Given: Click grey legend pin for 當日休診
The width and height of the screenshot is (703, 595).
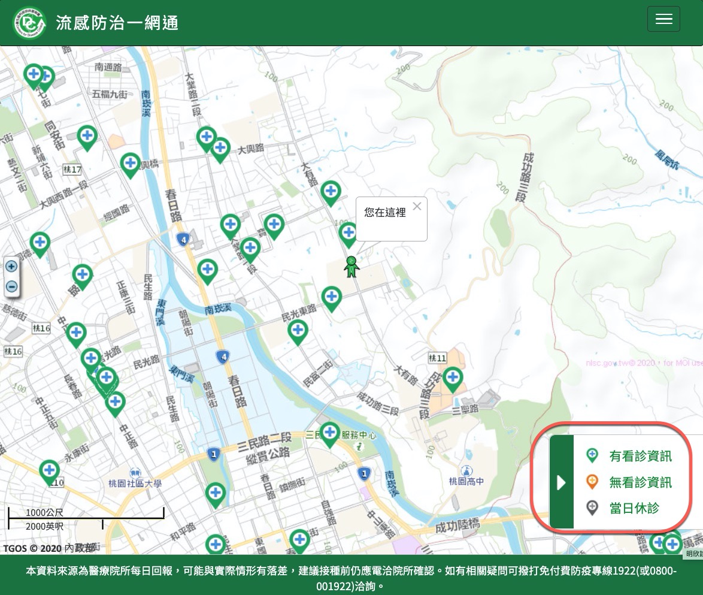Looking at the screenshot, I should tap(592, 508).
